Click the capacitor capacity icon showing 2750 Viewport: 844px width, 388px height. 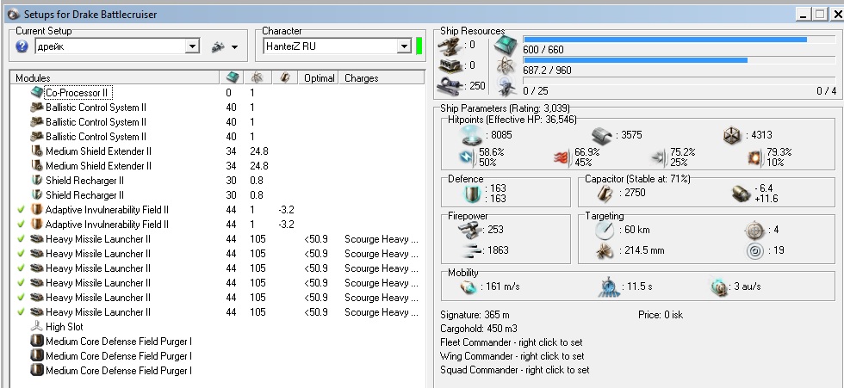[x=605, y=193]
